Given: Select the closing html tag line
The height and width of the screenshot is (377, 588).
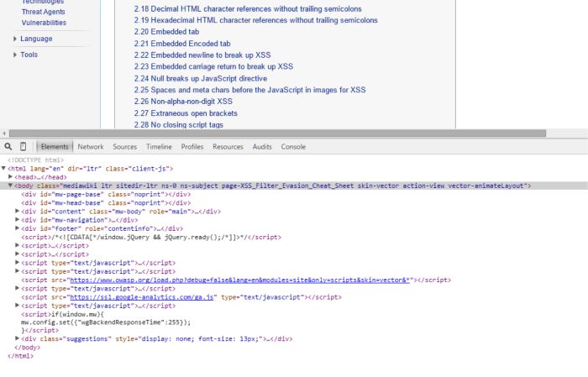Looking at the screenshot, I should click(x=21, y=356).
